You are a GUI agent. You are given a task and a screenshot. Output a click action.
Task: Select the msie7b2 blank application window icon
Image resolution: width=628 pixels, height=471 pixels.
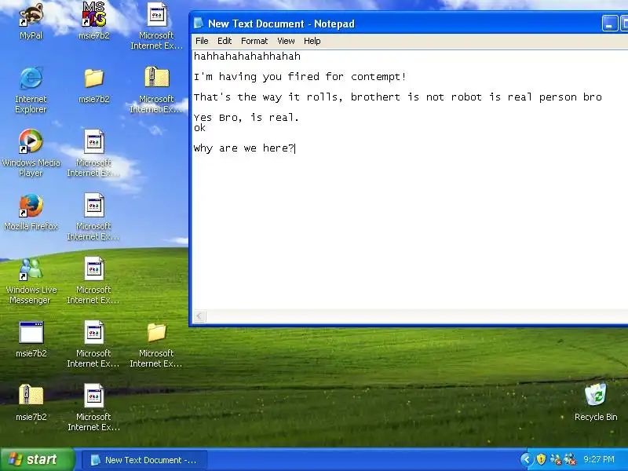point(31,339)
